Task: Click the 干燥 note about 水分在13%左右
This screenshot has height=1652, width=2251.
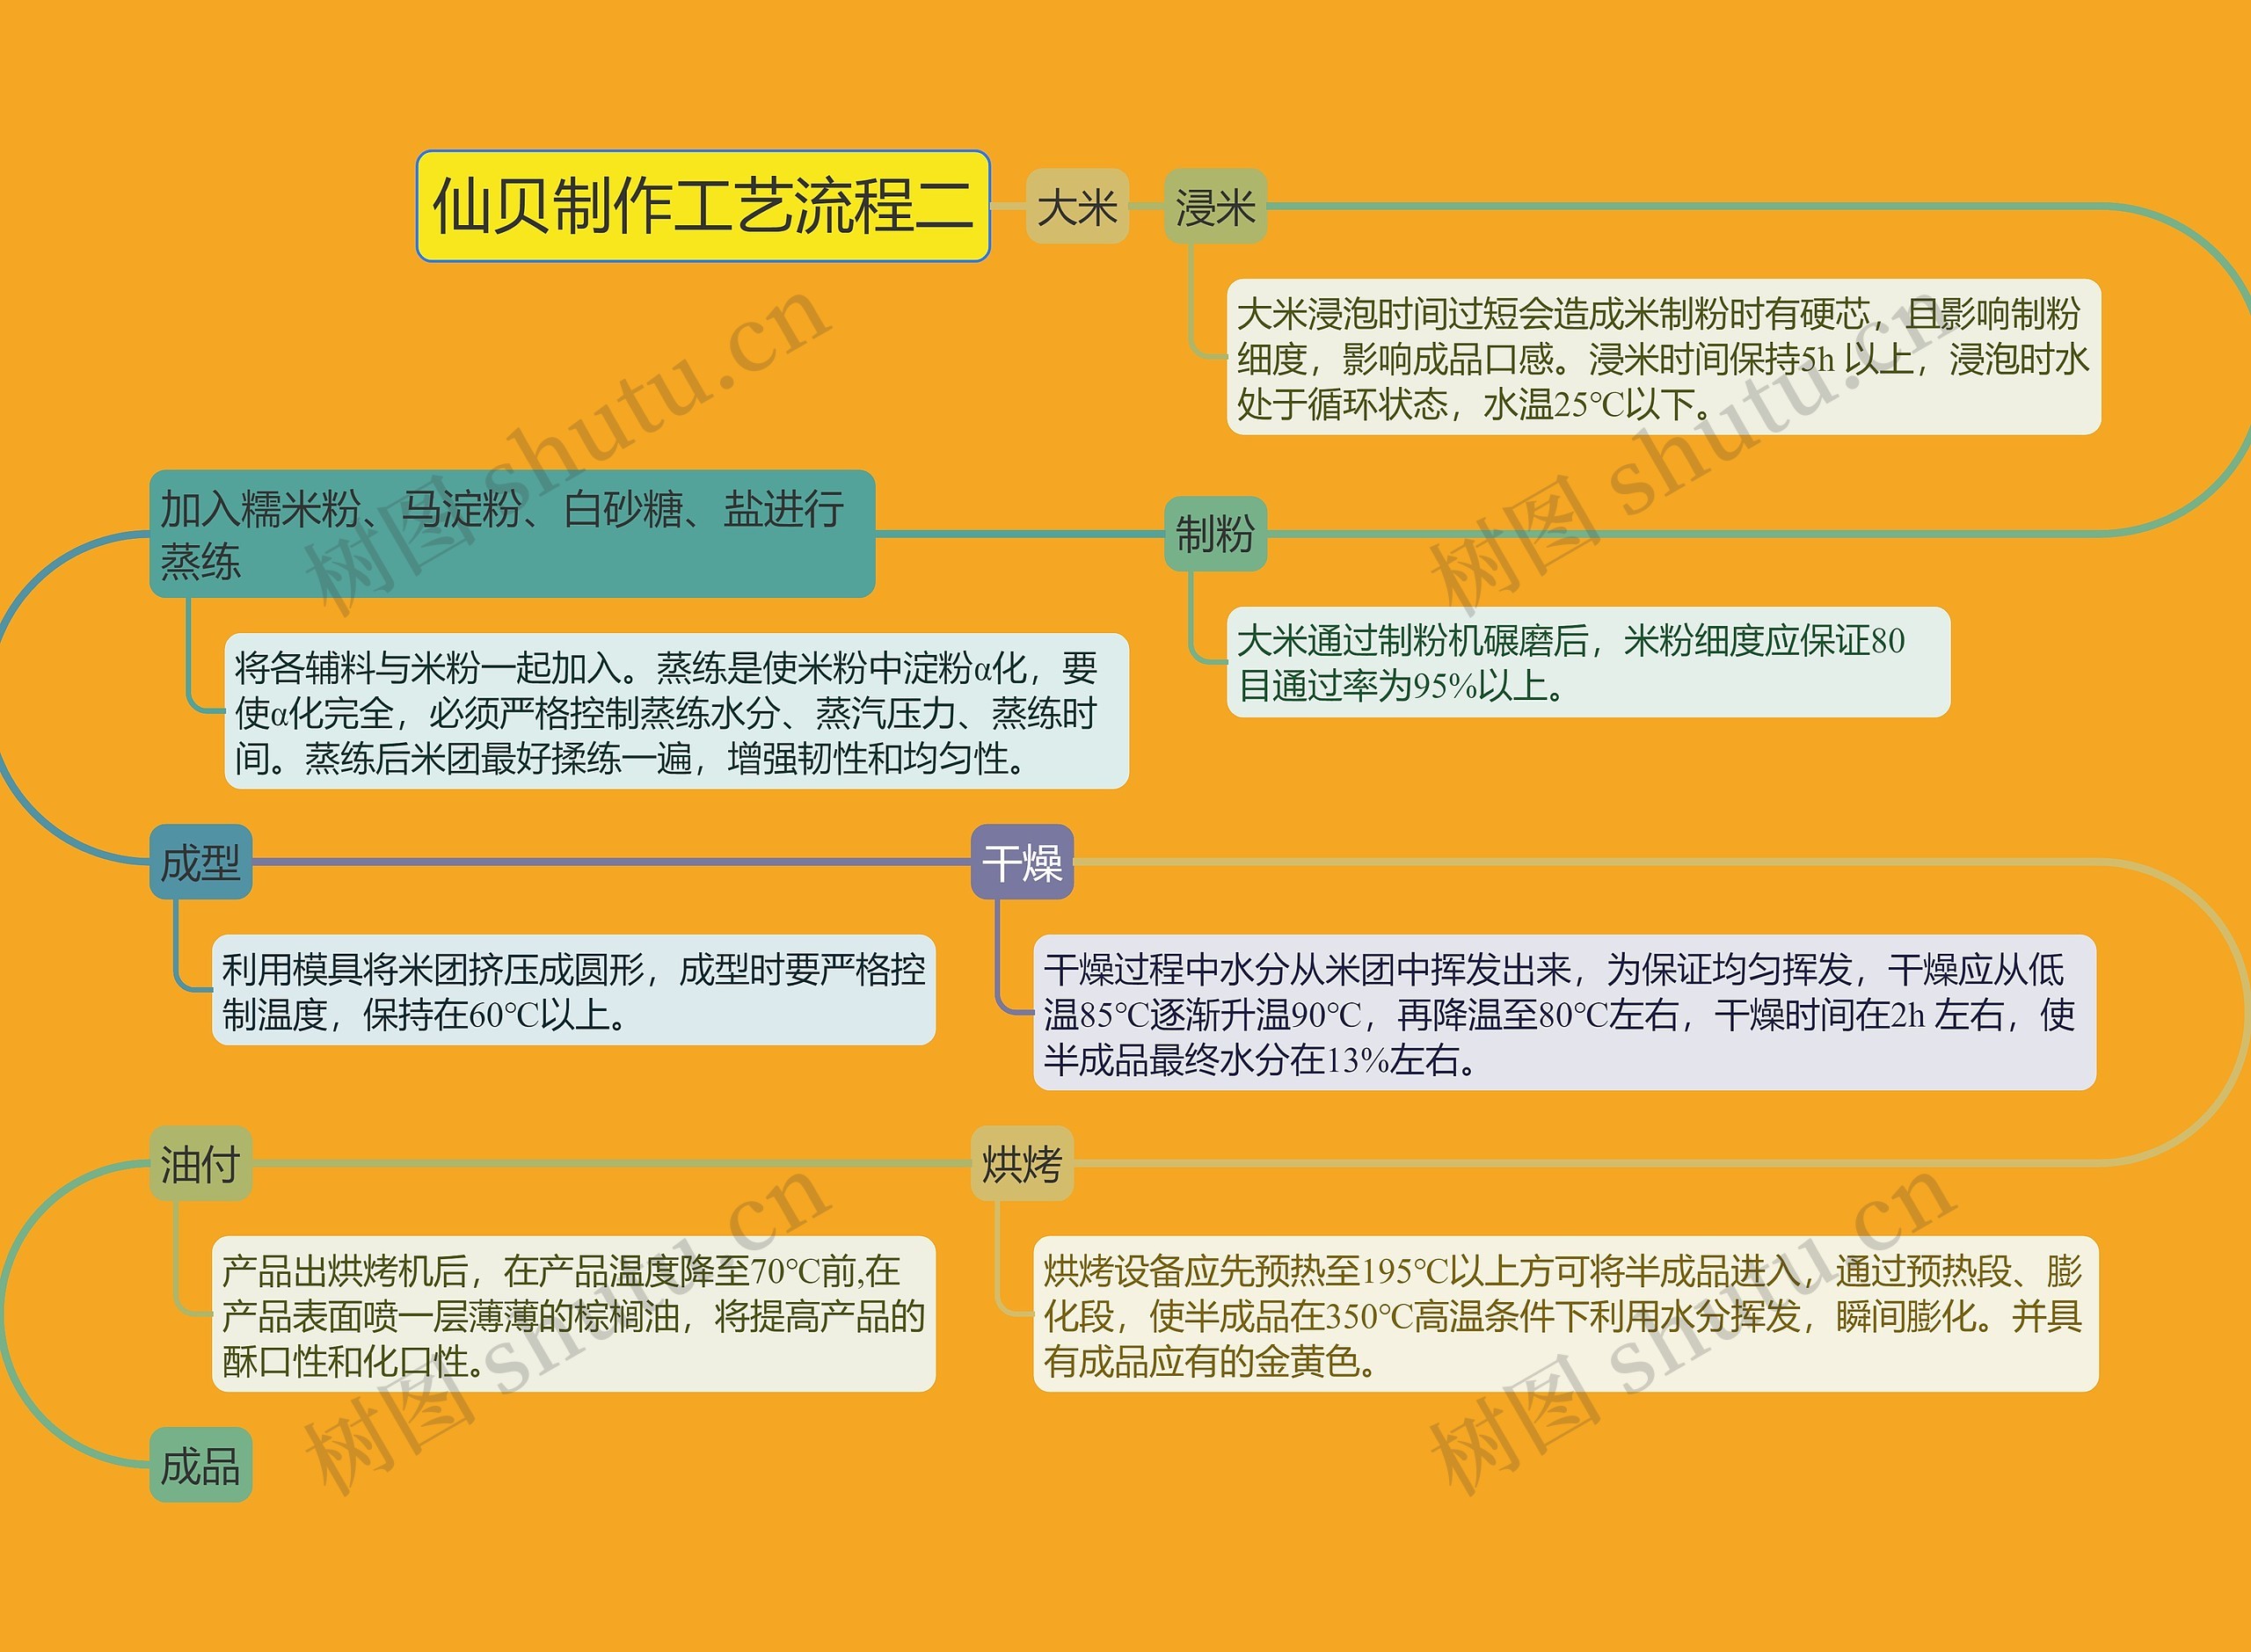Action: click(x=1564, y=1013)
